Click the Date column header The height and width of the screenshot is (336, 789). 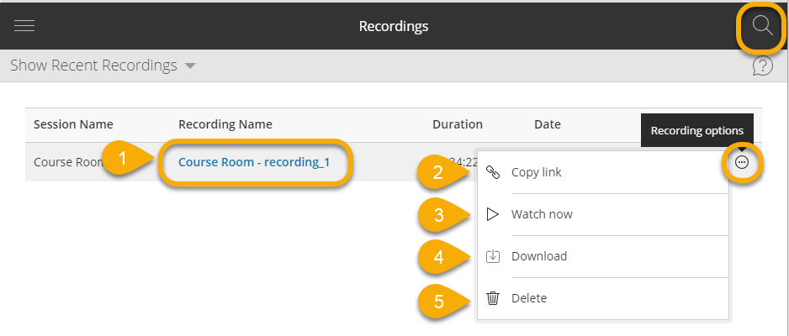[x=547, y=124]
